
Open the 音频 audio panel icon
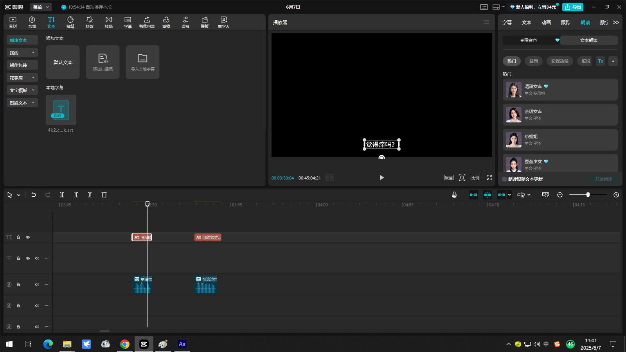(32, 22)
